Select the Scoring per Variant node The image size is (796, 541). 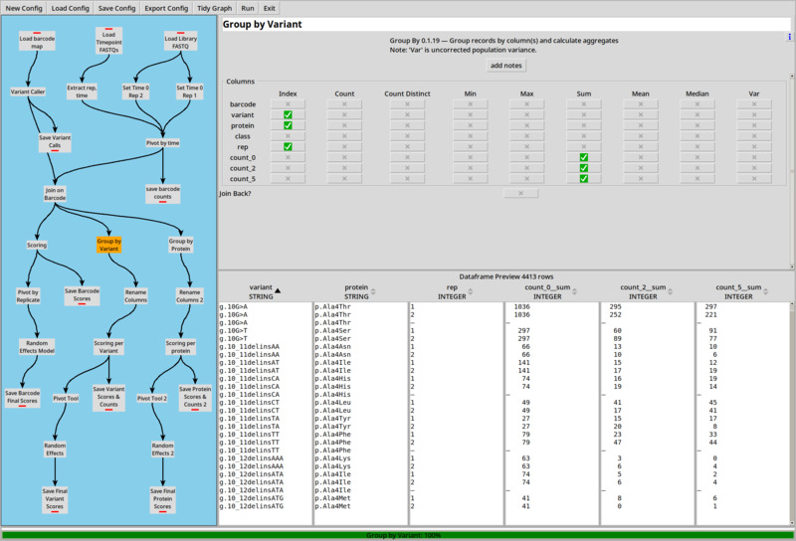coord(108,347)
